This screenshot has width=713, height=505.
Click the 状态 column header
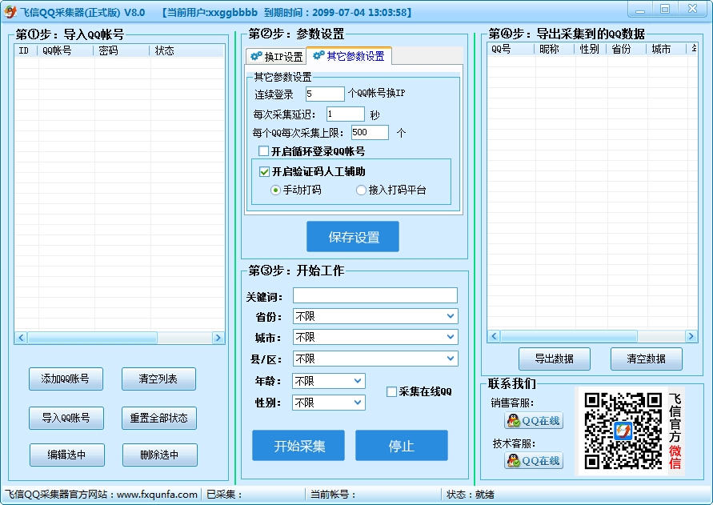point(187,50)
